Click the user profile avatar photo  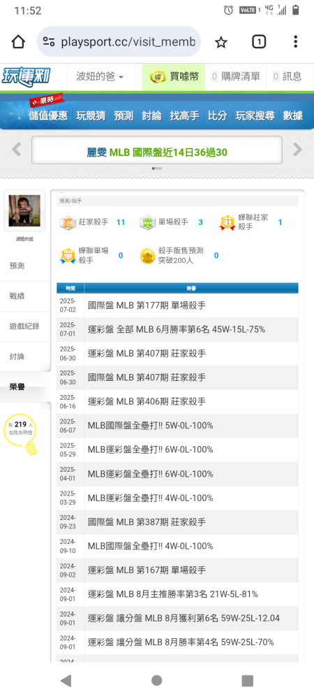(24, 210)
